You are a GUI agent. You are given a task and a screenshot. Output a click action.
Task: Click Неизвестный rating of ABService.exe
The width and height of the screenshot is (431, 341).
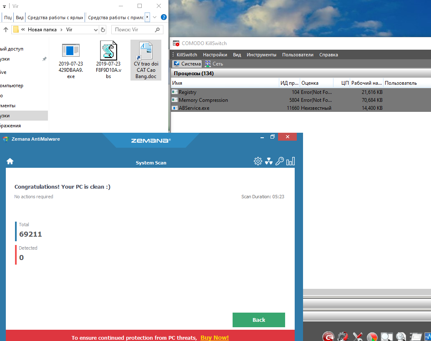click(x=316, y=108)
